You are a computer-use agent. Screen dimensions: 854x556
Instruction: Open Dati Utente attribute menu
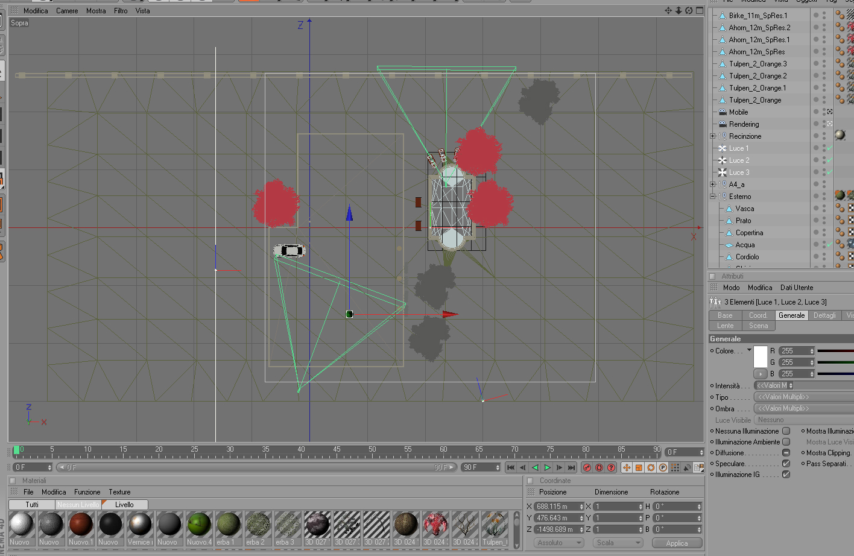pyautogui.click(x=796, y=288)
